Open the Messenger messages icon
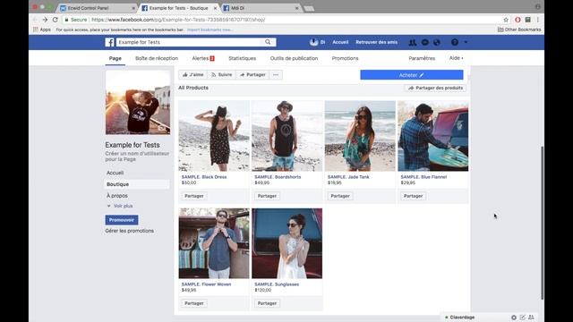 click(425, 42)
